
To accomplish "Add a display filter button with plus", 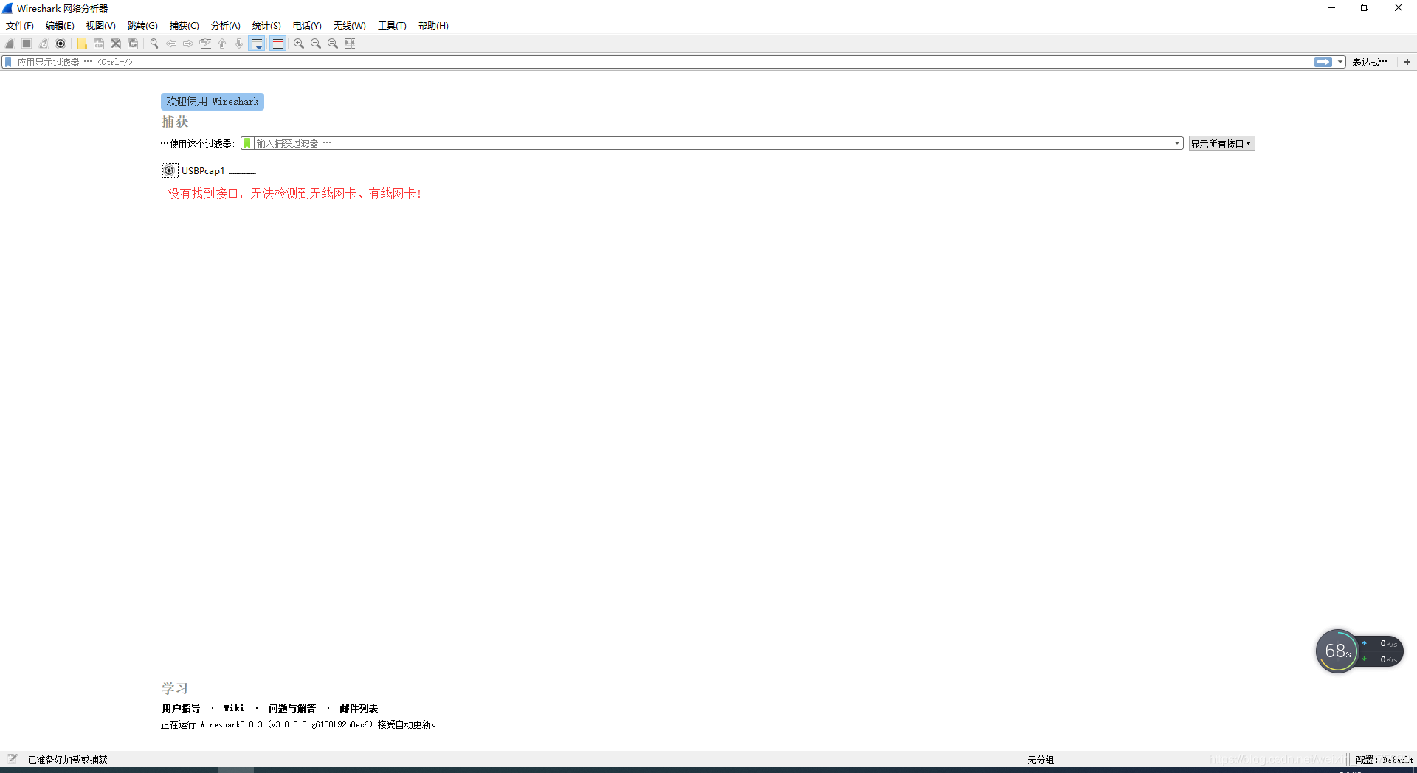I will coord(1407,62).
